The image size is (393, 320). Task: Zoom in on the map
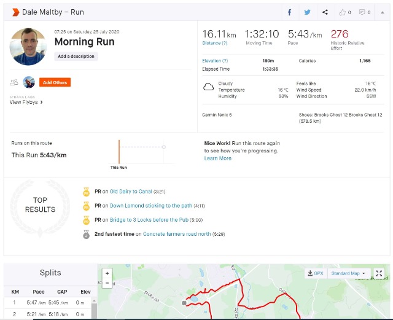[x=107, y=273]
